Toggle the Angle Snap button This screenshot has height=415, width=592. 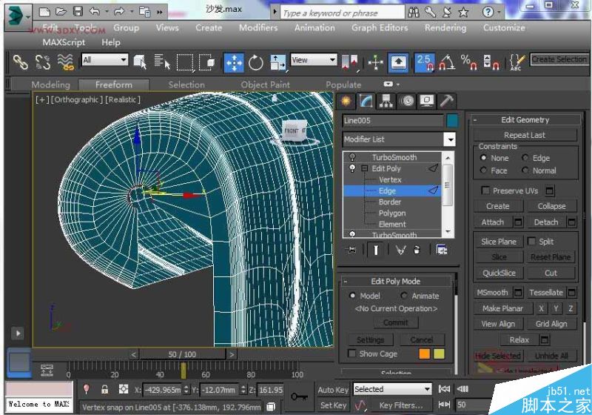447,62
